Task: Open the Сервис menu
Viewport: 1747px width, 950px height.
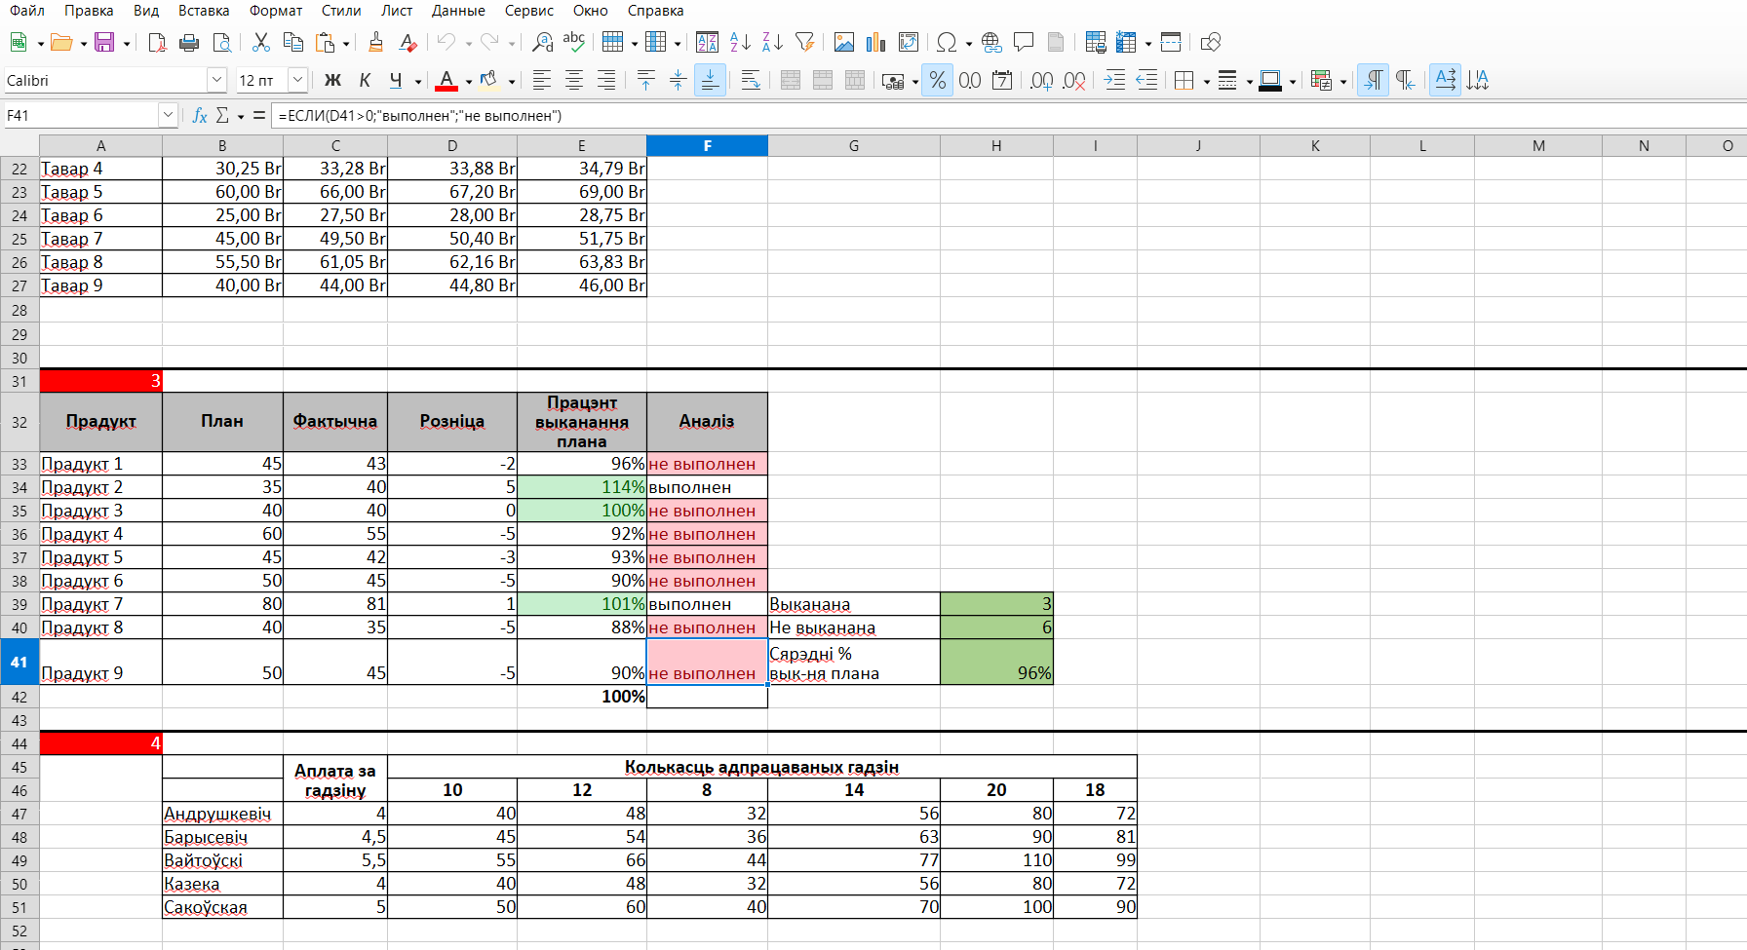Action: pyautogui.click(x=529, y=11)
